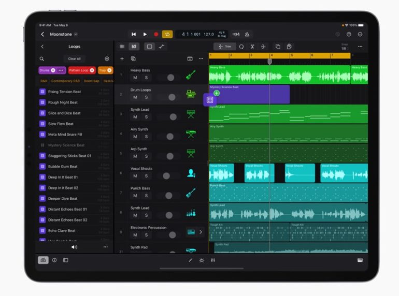This screenshot has width=399, height=296.
Task: Mute the Vocal Shouts track
Action: pyautogui.click(x=135, y=176)
